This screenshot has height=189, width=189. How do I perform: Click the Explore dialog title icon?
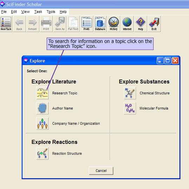(x=26, y=61)
